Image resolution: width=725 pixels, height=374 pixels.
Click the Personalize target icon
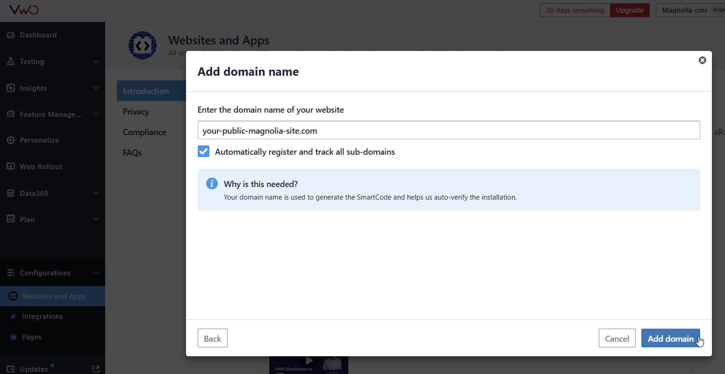(x=11, y=140)
